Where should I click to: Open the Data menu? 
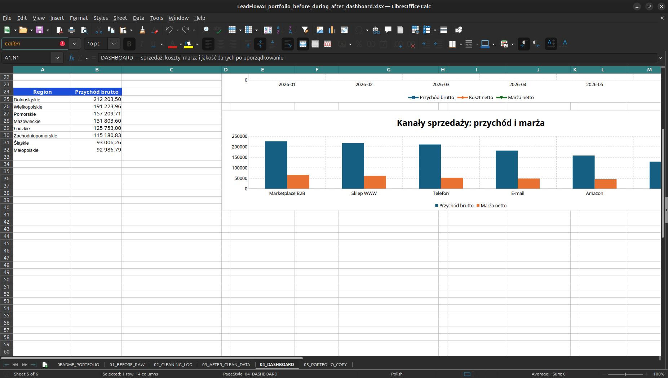click(138, 18)
